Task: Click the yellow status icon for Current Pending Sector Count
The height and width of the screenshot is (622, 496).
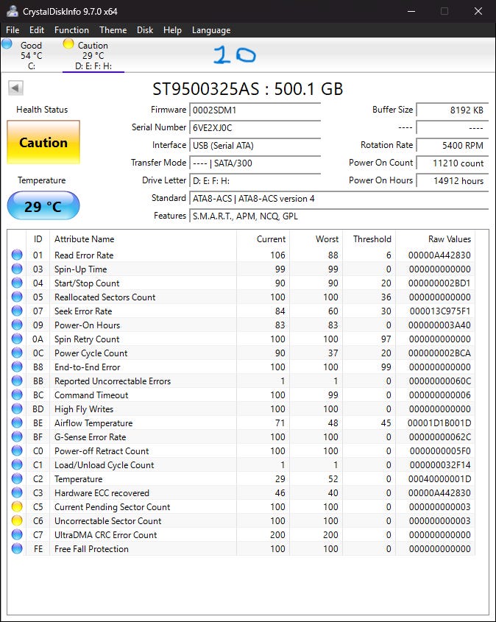Action: click(x=17, y=507)
